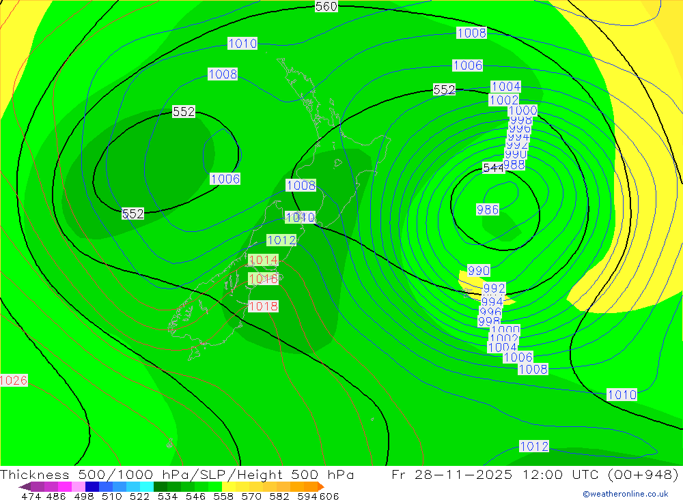
Task: Click the darkest green legend swatch
Action: [161, 486]
